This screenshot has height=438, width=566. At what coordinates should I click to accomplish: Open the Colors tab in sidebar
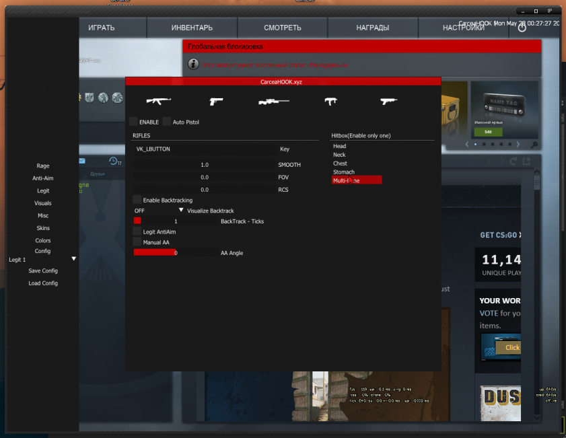(x=42, y=240)
